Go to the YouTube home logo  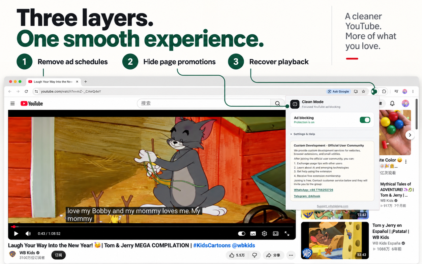32,104
